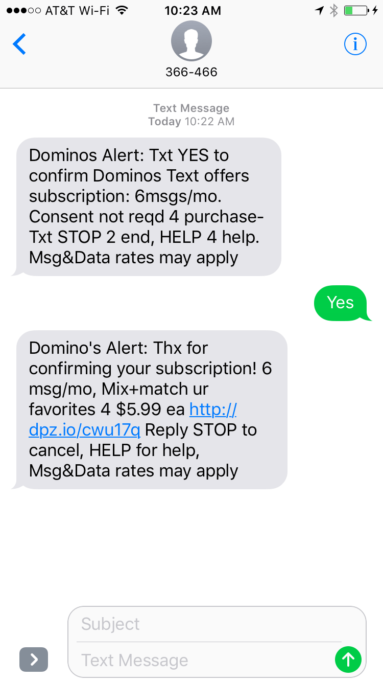Screen dimensions: 383x682
Task: Tap the Today 10:22 AM timestamp
Action: point(192,121)
